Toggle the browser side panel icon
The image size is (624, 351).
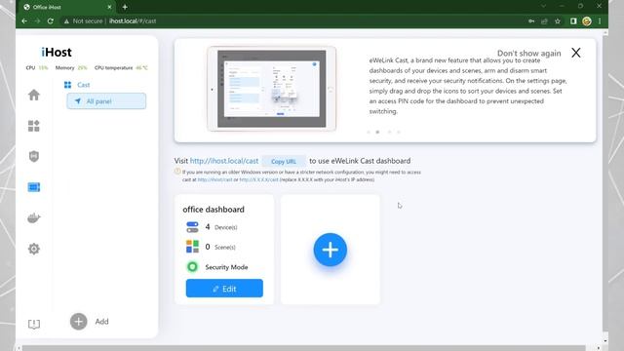573,21
